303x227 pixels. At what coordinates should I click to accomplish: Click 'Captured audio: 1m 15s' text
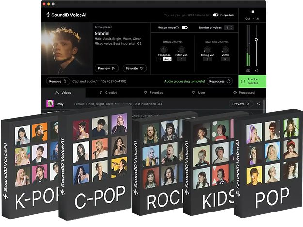coord(99,81)
